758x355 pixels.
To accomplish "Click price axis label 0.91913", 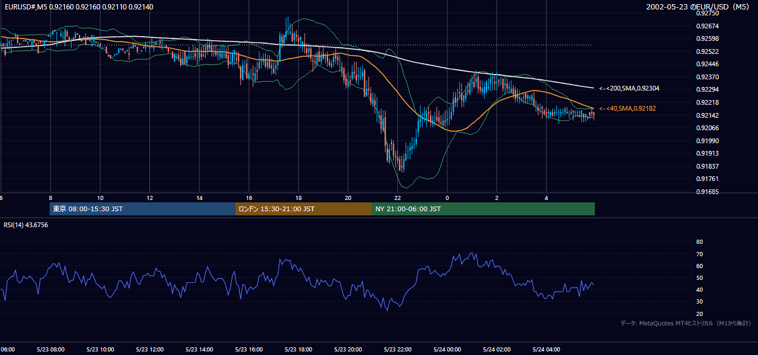I will [708, 153].
